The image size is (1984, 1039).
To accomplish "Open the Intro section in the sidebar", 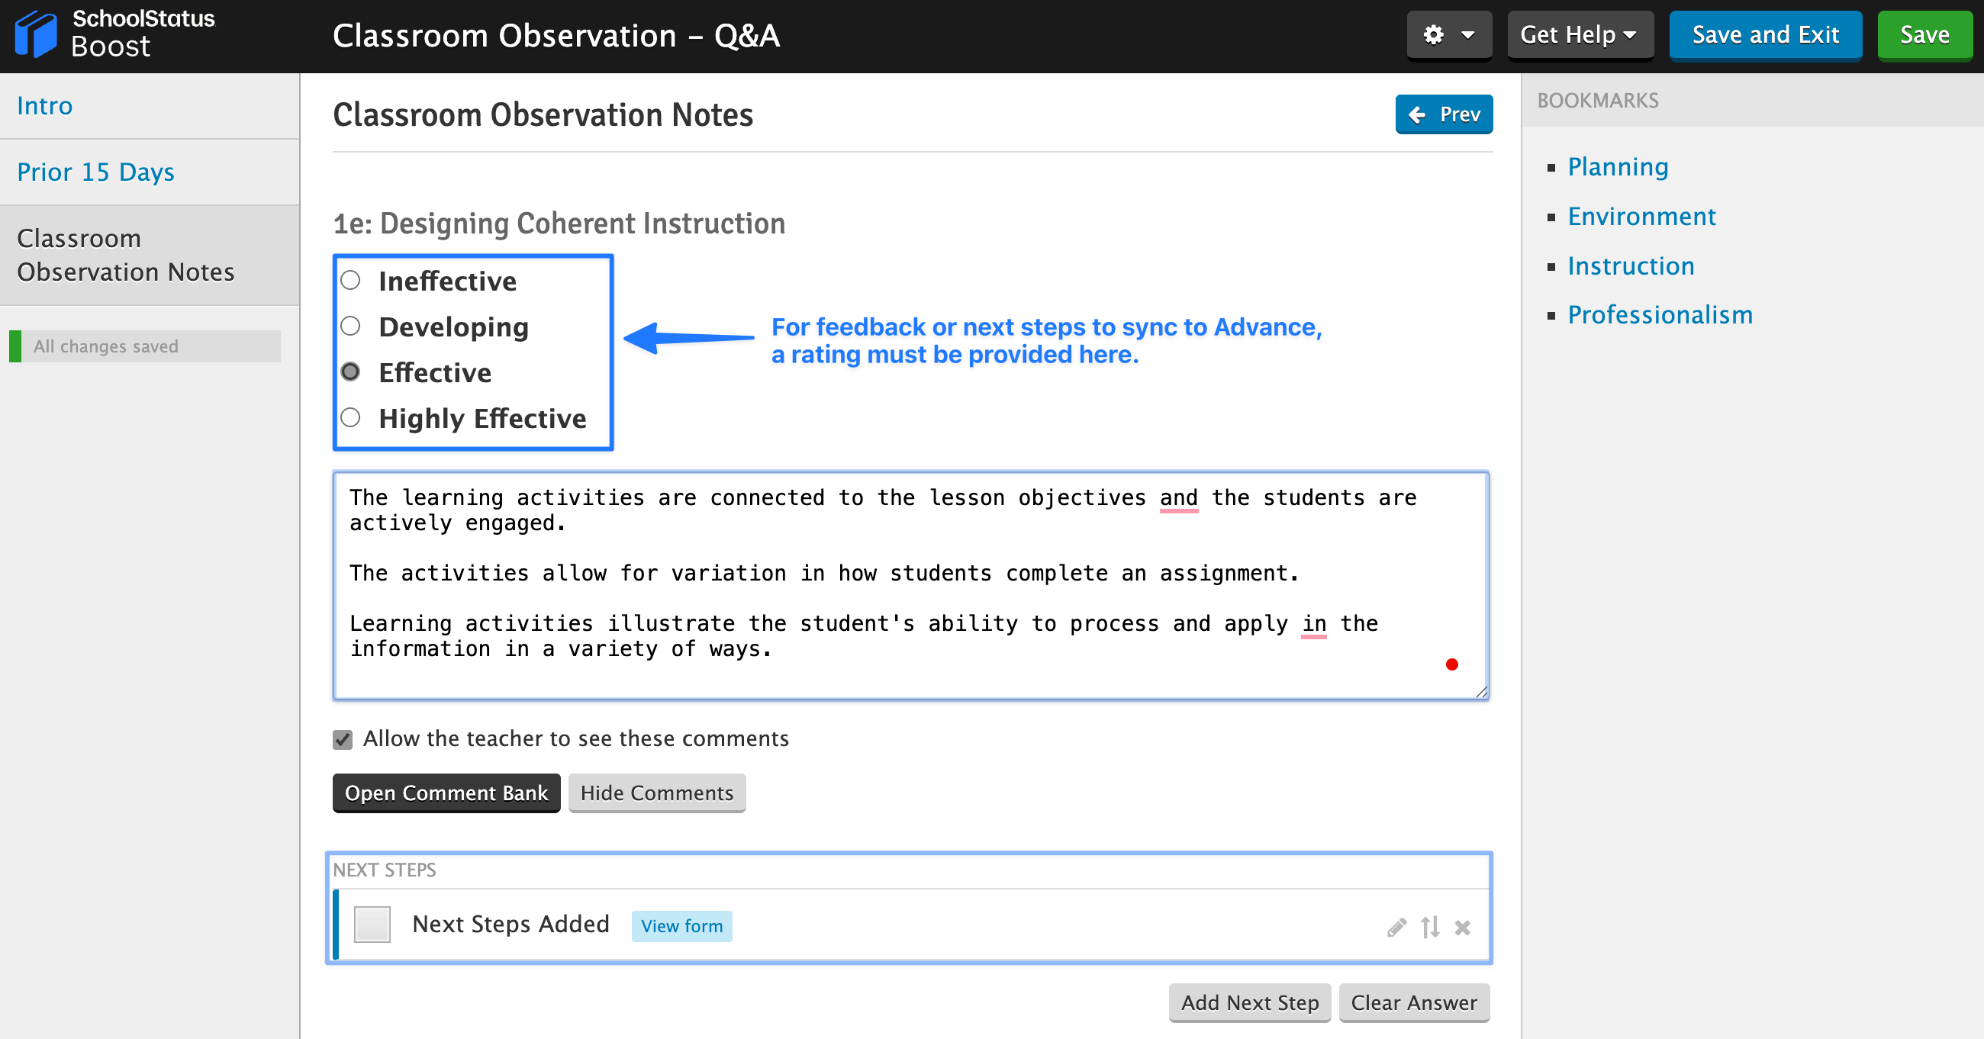I will point(45,105).
